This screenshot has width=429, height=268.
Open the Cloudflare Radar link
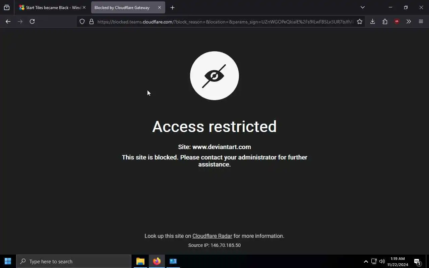pos(212,236)
